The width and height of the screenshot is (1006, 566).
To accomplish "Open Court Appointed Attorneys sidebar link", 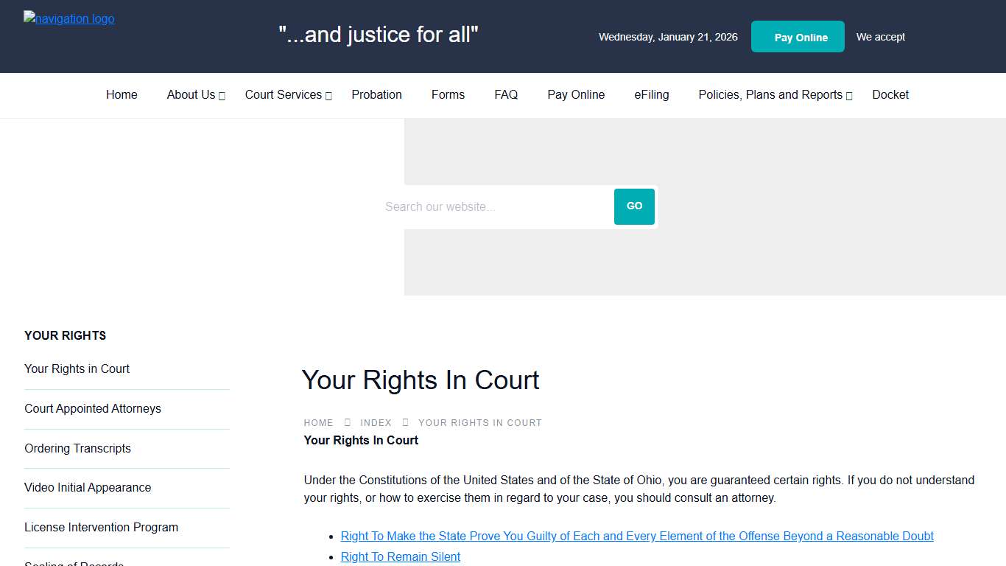I will tap(93, 408).
